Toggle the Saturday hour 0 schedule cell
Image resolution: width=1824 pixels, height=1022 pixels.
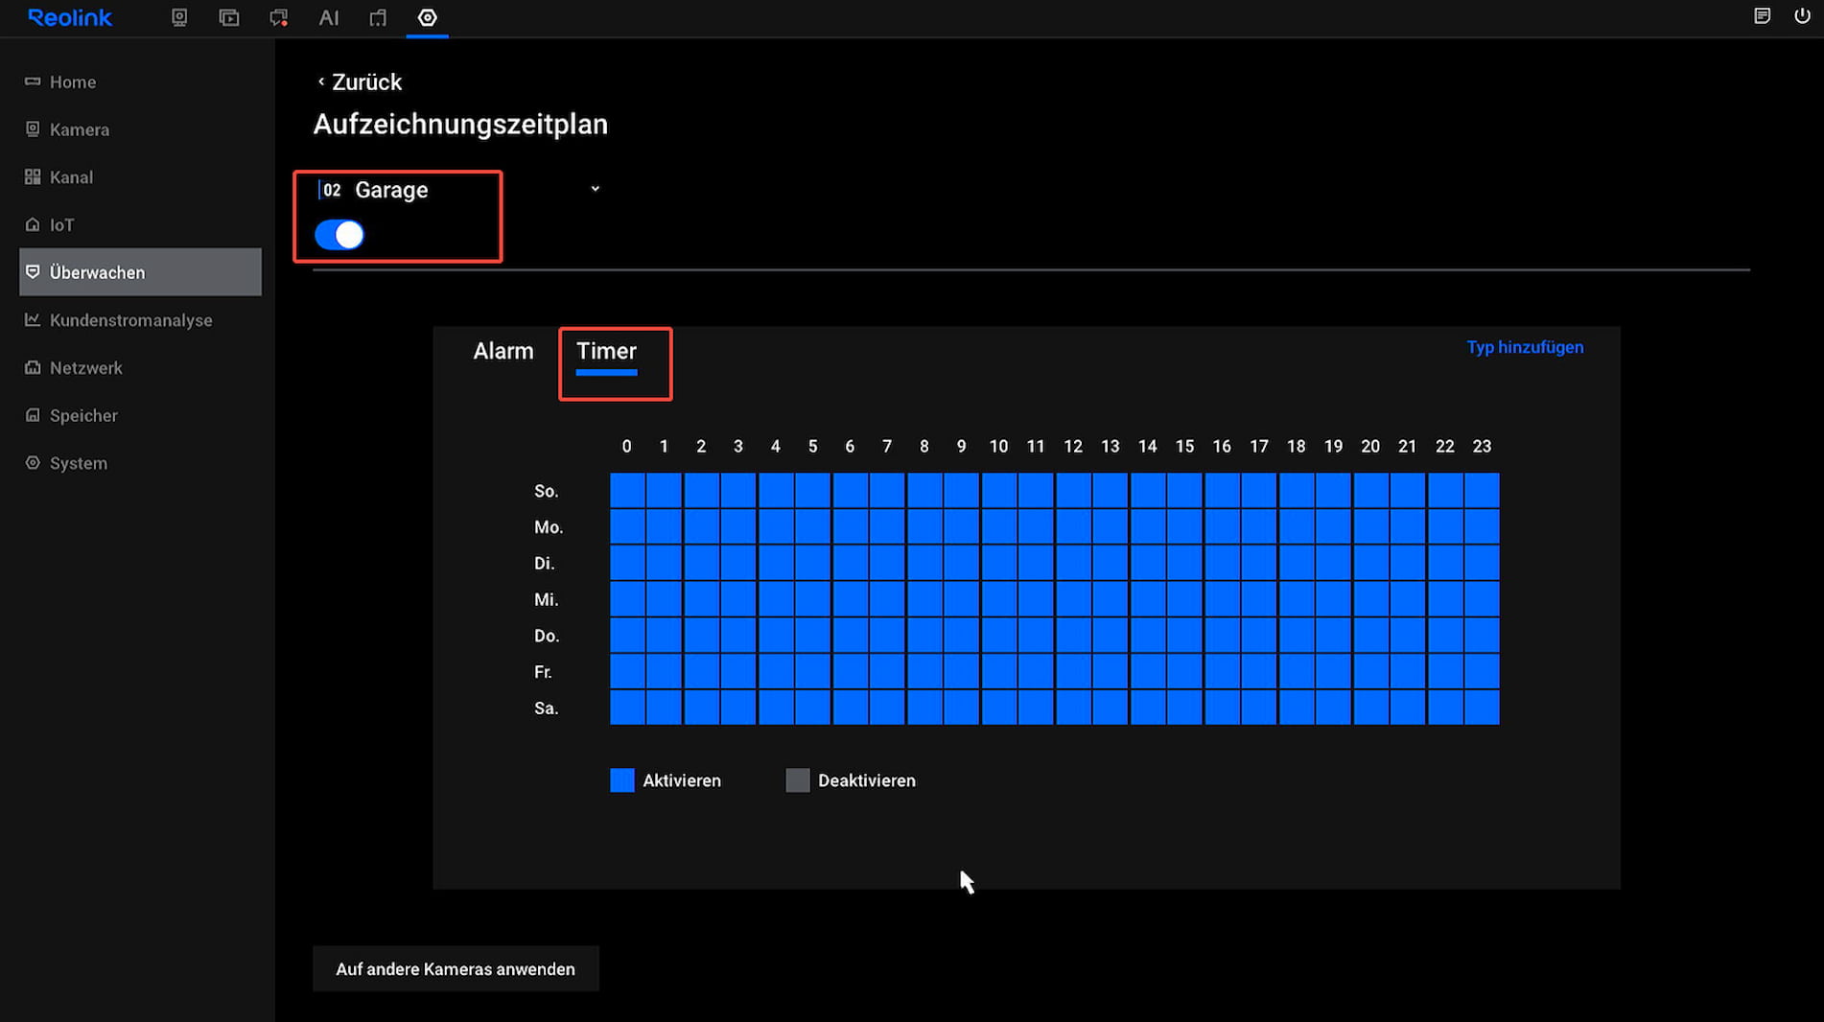pos(627,708)
